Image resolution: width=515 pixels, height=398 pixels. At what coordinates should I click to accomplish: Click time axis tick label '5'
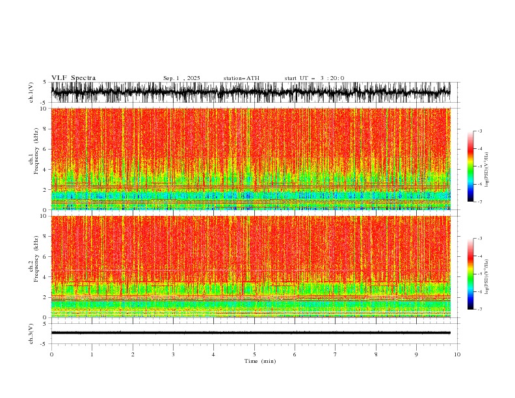pos(254,354)
